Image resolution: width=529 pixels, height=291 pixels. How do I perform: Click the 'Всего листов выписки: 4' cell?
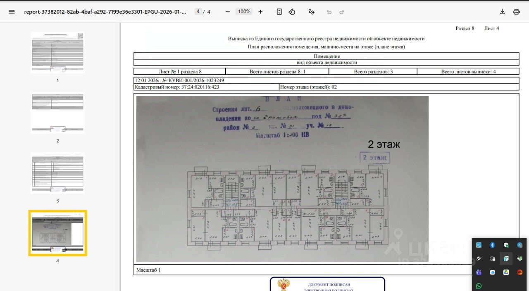click(x=468, y=71)
